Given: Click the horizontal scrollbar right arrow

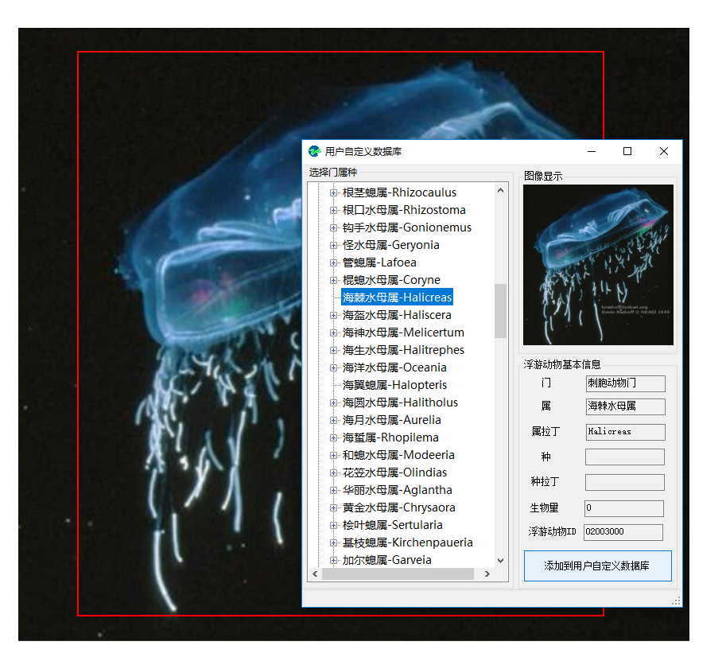Looking at the screenshot, I should pos(486,574).
